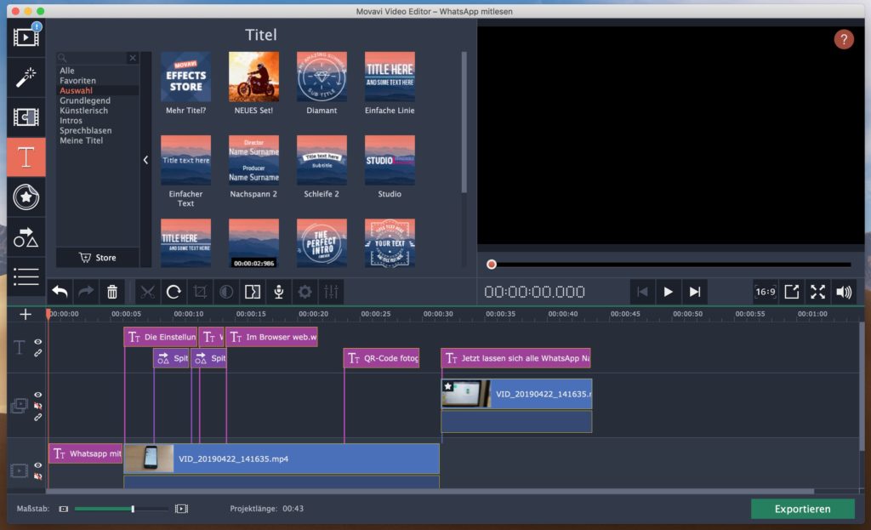This screenshot has width=871, height=530.
Task: Undo the last action
Action: pyautogui.click(x=60, y=292)
